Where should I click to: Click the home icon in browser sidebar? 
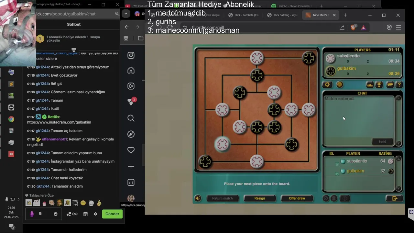131,70
